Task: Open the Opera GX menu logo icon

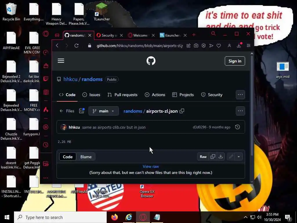Action: point(46,34)
